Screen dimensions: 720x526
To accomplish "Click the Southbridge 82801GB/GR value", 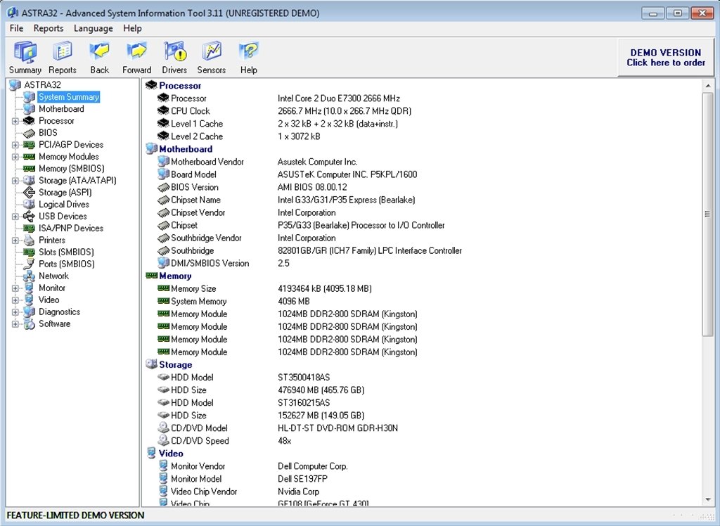I will point(370,250).
